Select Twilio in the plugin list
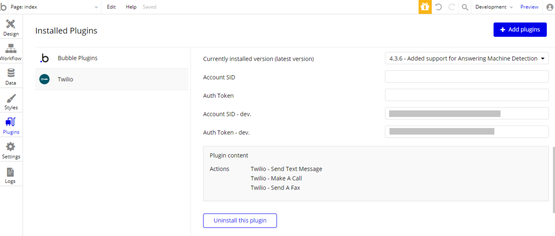Image resolution: width=555 pixels, height=236 pixels. 112,79
